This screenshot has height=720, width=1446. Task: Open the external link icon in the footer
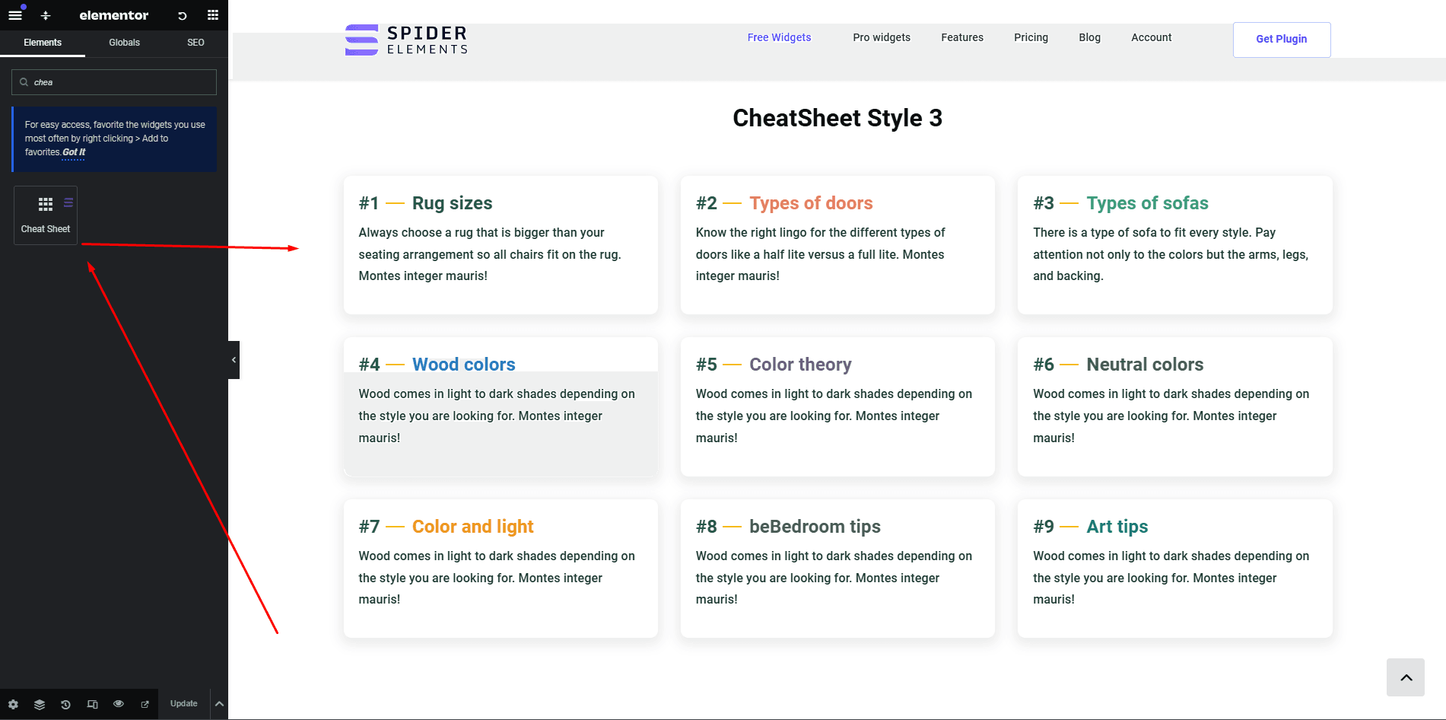click(145, 704)
